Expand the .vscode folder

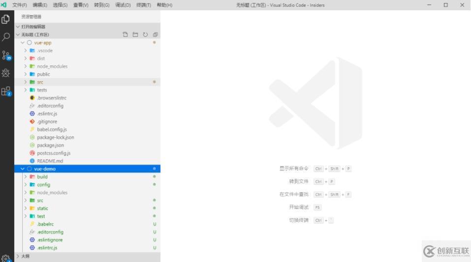tap(26, 51)
